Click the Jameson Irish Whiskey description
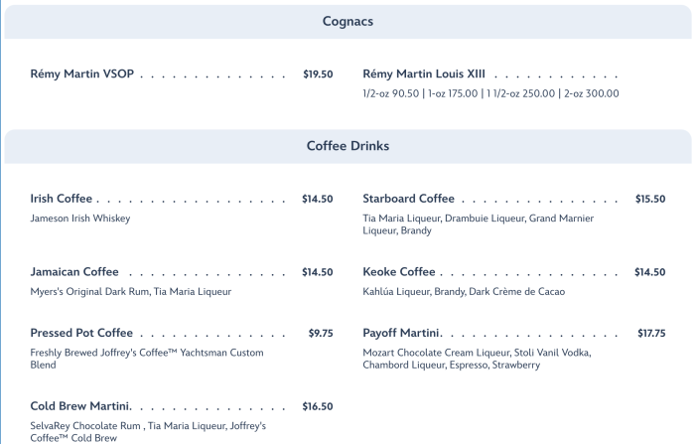 point(80,218)
